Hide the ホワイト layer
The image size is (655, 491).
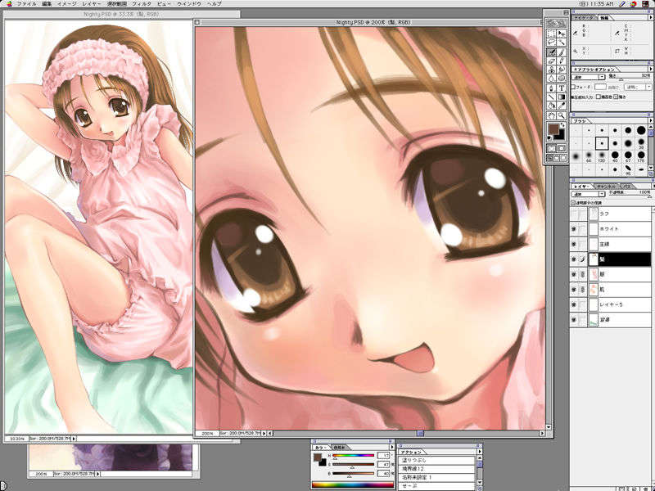574,229
